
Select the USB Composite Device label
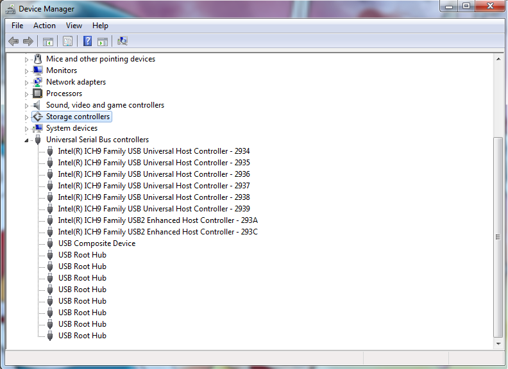pos(97,243)
